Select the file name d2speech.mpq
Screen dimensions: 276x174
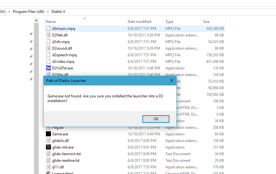[64, 55]
